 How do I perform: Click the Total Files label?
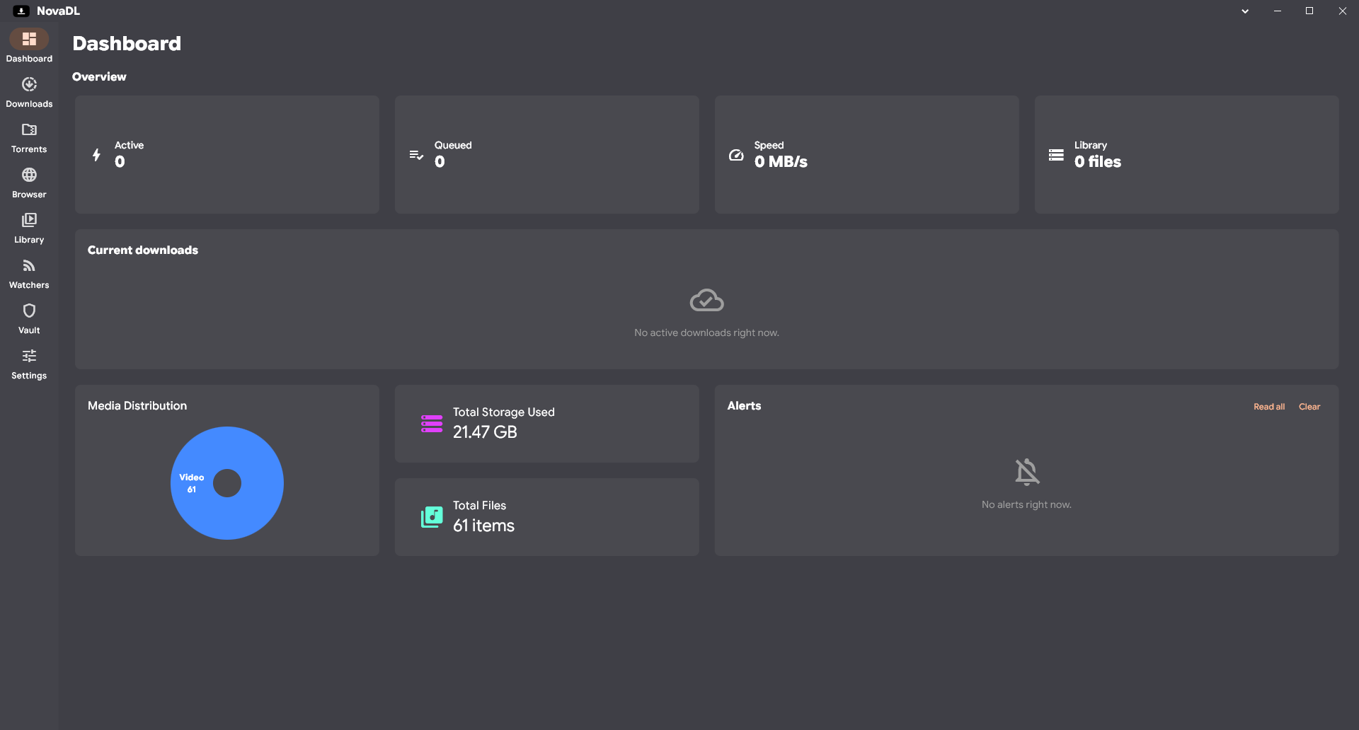(479, 505)
